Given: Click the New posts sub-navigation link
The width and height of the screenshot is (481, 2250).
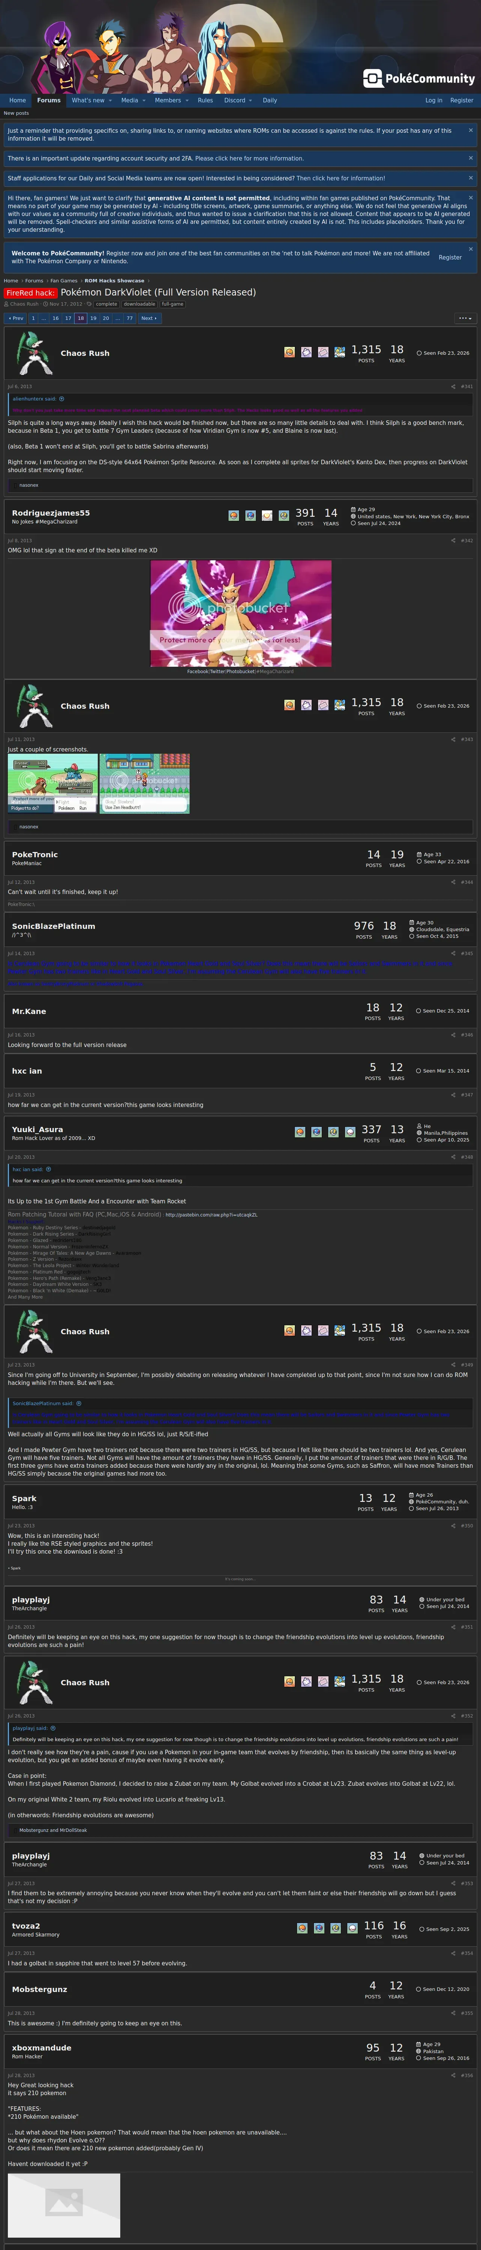Looking at the screenshot, I should [x=16, y=112].
